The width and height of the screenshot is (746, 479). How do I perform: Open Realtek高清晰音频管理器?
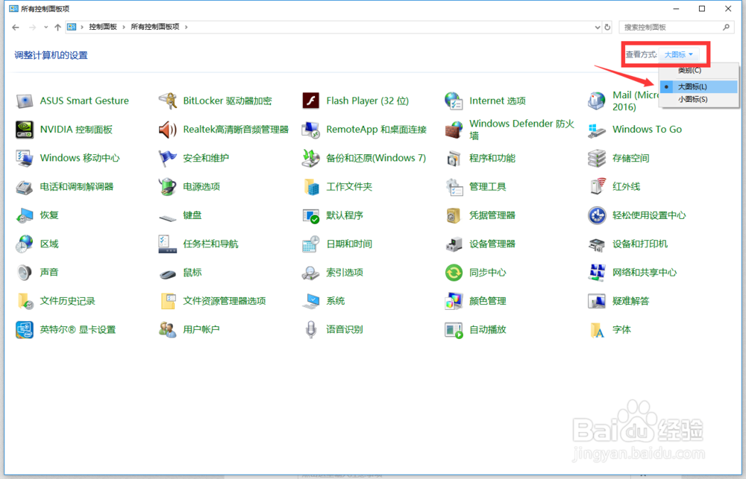point(234,129)
